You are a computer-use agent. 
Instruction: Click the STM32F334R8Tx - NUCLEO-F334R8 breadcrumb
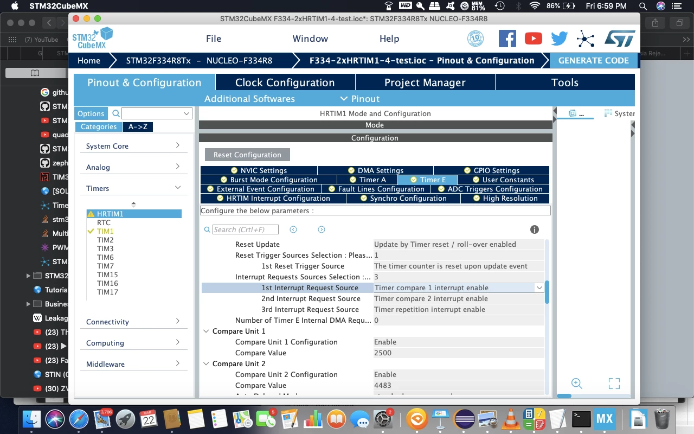point(199,60)
